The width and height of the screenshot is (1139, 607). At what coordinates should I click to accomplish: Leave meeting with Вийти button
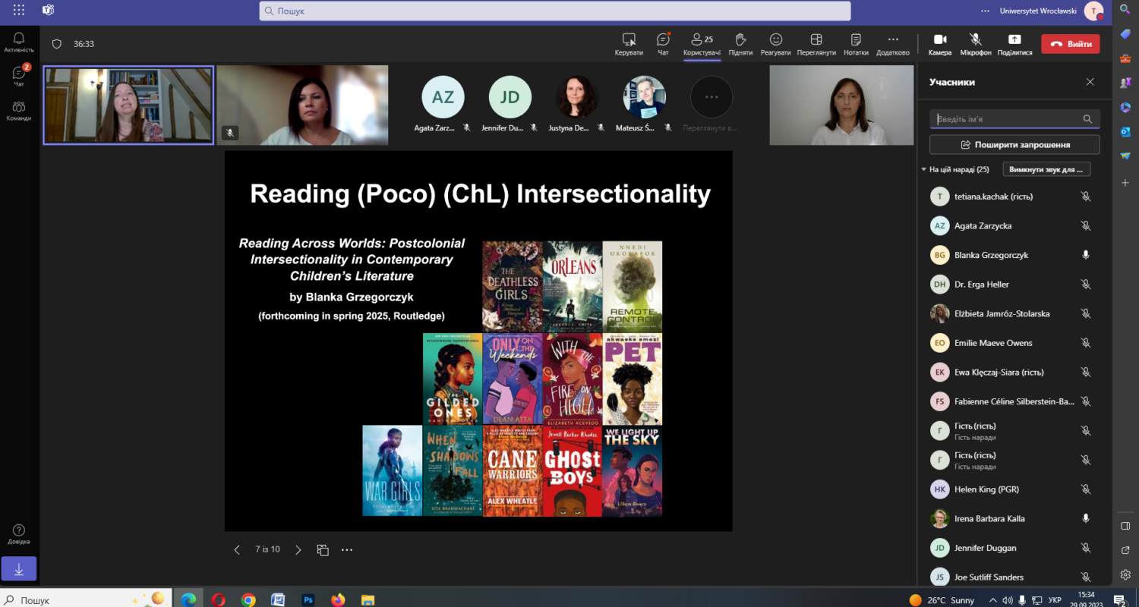1070,44
